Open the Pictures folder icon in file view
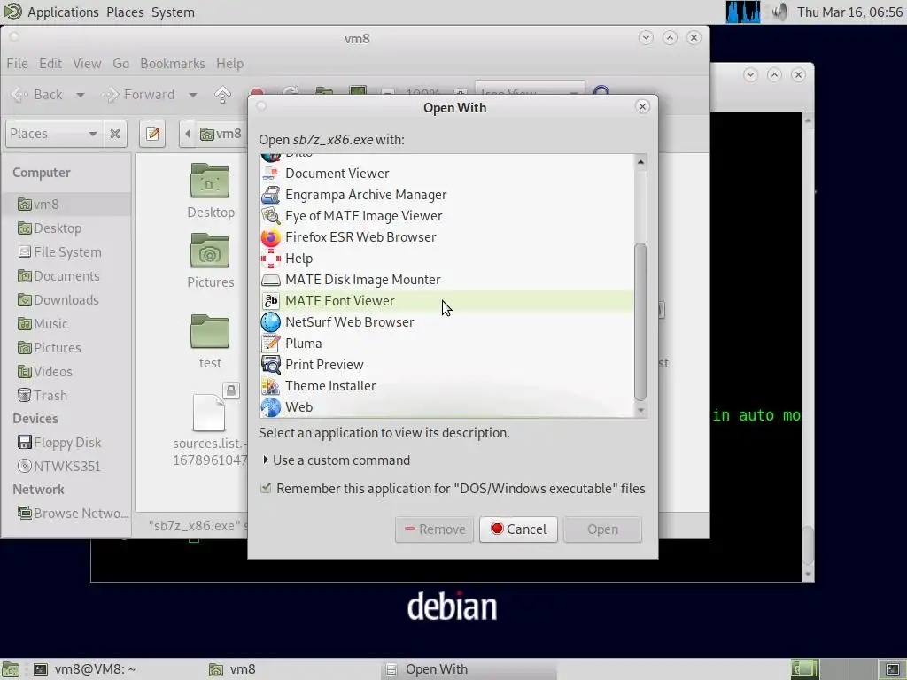 click(210, 251)
